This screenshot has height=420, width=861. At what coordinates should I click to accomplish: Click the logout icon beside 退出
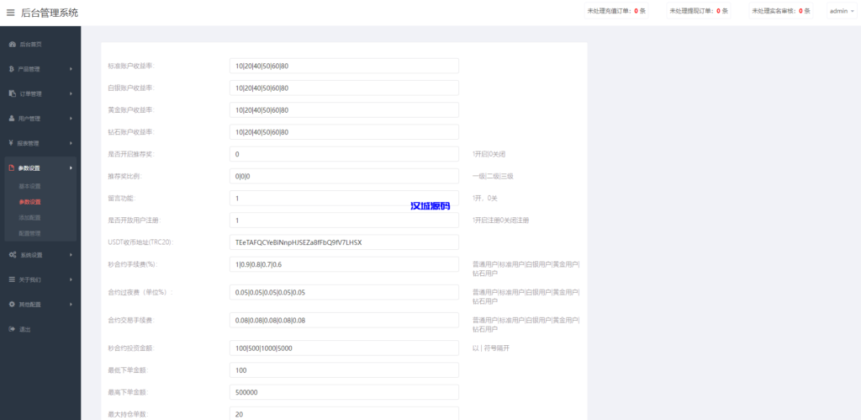coord(12,329)
